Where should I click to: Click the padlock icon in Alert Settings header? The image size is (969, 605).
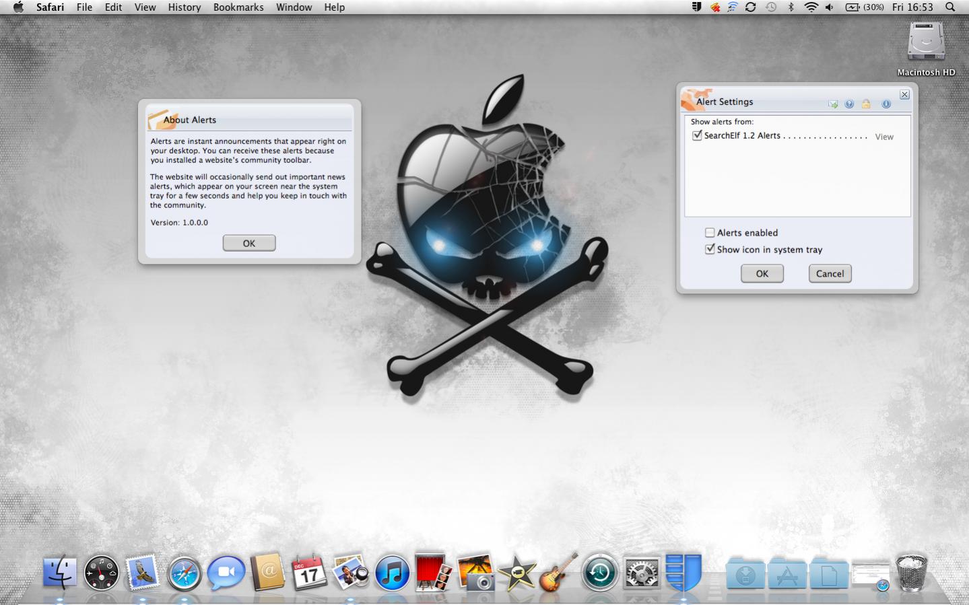click(866, 104)
